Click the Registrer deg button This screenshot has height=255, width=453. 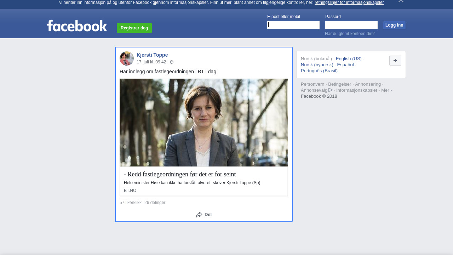click(134, 28)
